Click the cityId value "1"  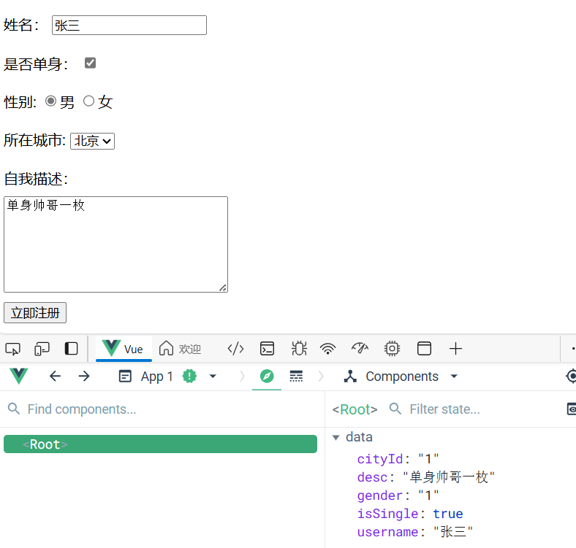(428, 459)
